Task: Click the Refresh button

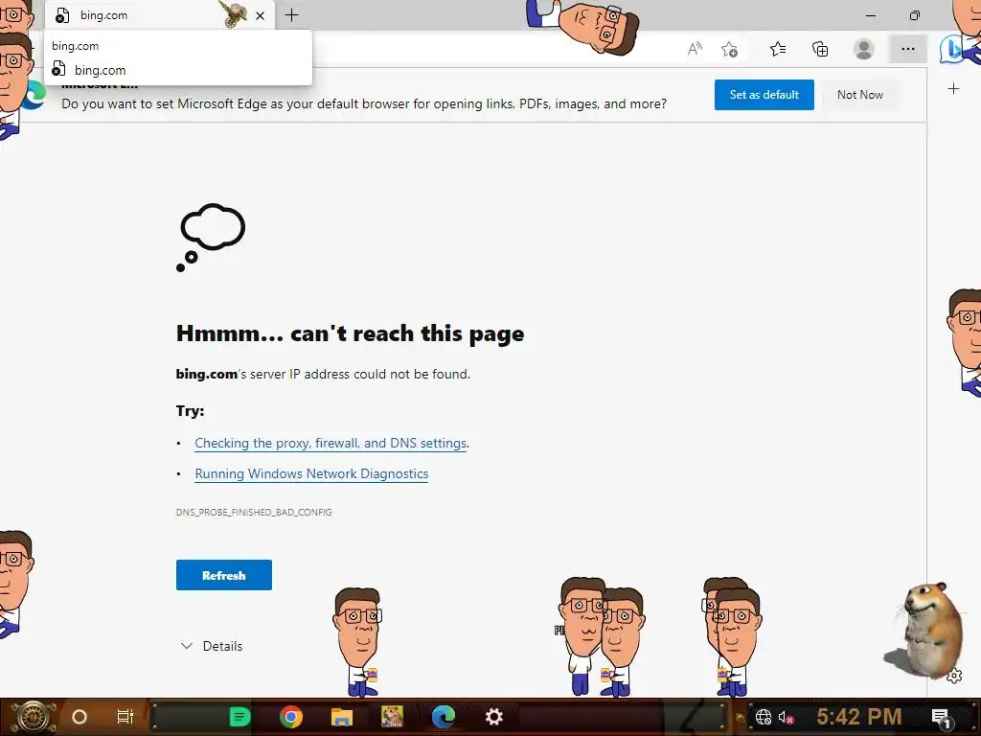Action: point(224,575)
